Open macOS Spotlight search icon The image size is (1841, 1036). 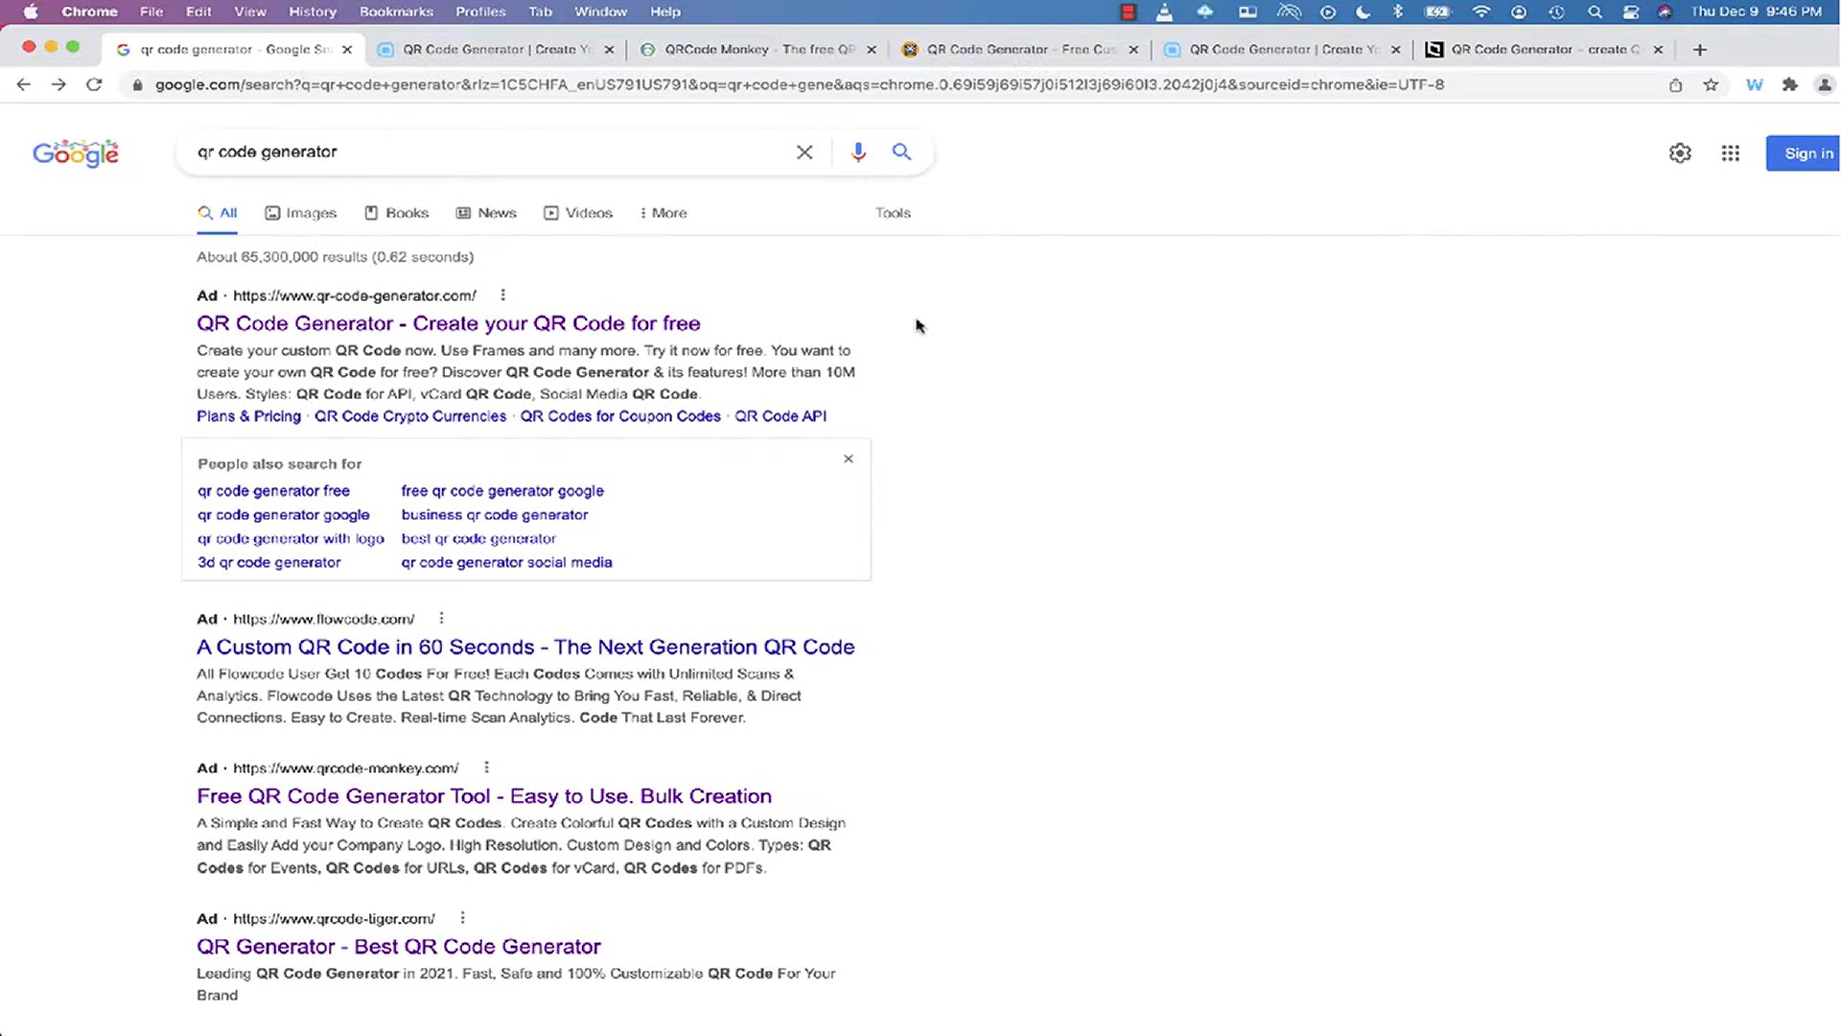[1595, 12]
